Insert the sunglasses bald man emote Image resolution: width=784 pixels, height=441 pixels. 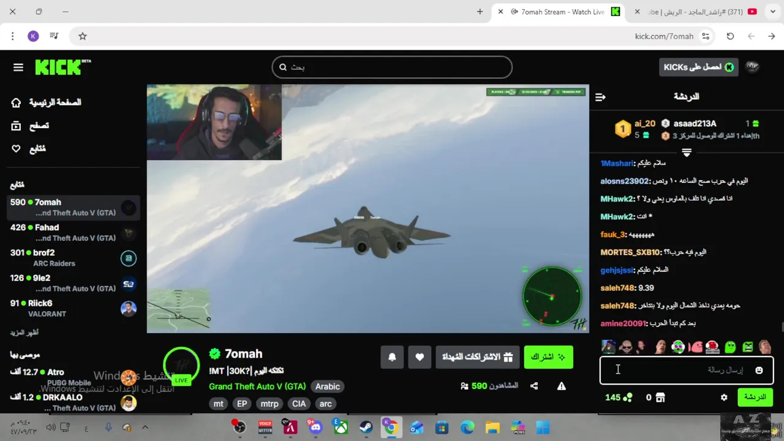click(625, 347)
